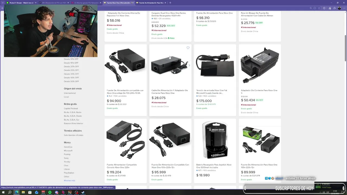347x195 pixels.
Task: Switch to the Muchas gracias PS2 tab
Action: 86,3
